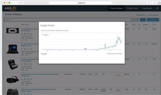Click the magnifier search icon button

coord(143,20)
